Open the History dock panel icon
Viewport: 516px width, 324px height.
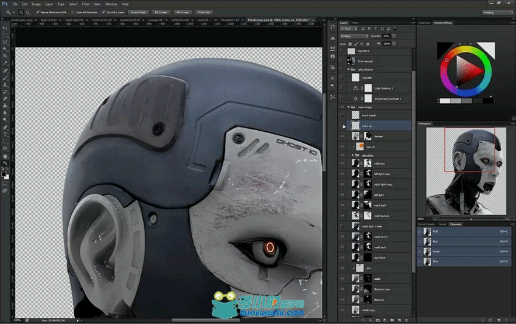pos(332,27)
